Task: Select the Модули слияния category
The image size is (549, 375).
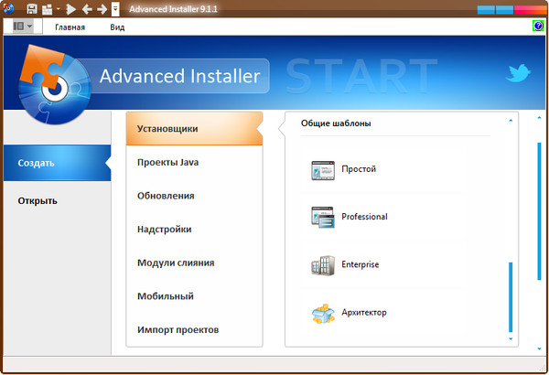Action: [176, 262]
